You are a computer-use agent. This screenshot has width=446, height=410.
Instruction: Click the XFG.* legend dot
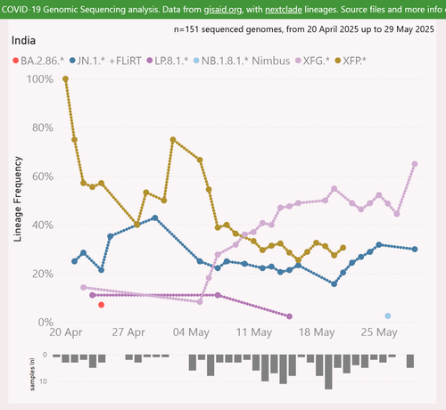pos(298,61)
